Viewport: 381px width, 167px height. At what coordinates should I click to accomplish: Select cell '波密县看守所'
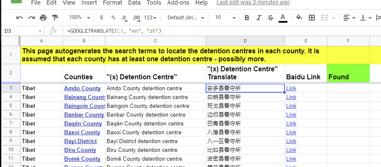tap(245, 159)
